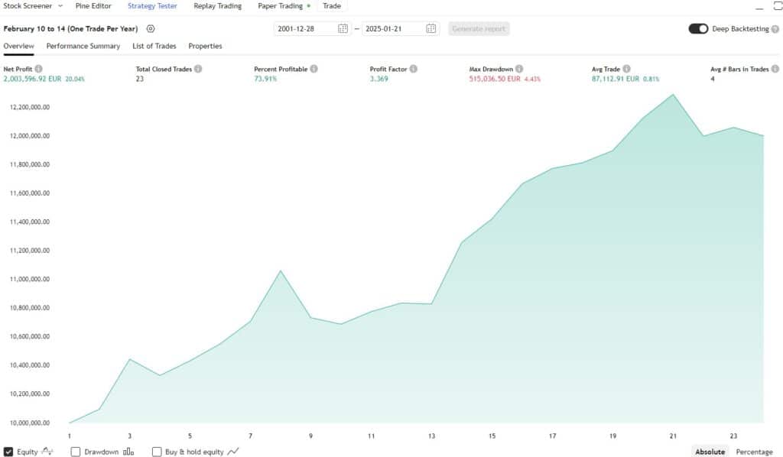The width and height of the screenshot is (783, 457).
Task: Open calendar picker for start date
Action: [x=343, y=29]
